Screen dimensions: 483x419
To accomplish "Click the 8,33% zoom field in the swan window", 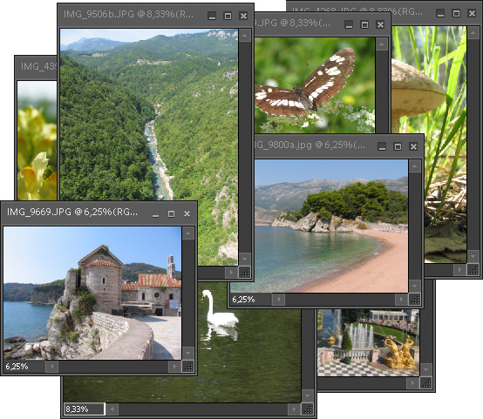I will pyautogui.click(x=84, y=409).
